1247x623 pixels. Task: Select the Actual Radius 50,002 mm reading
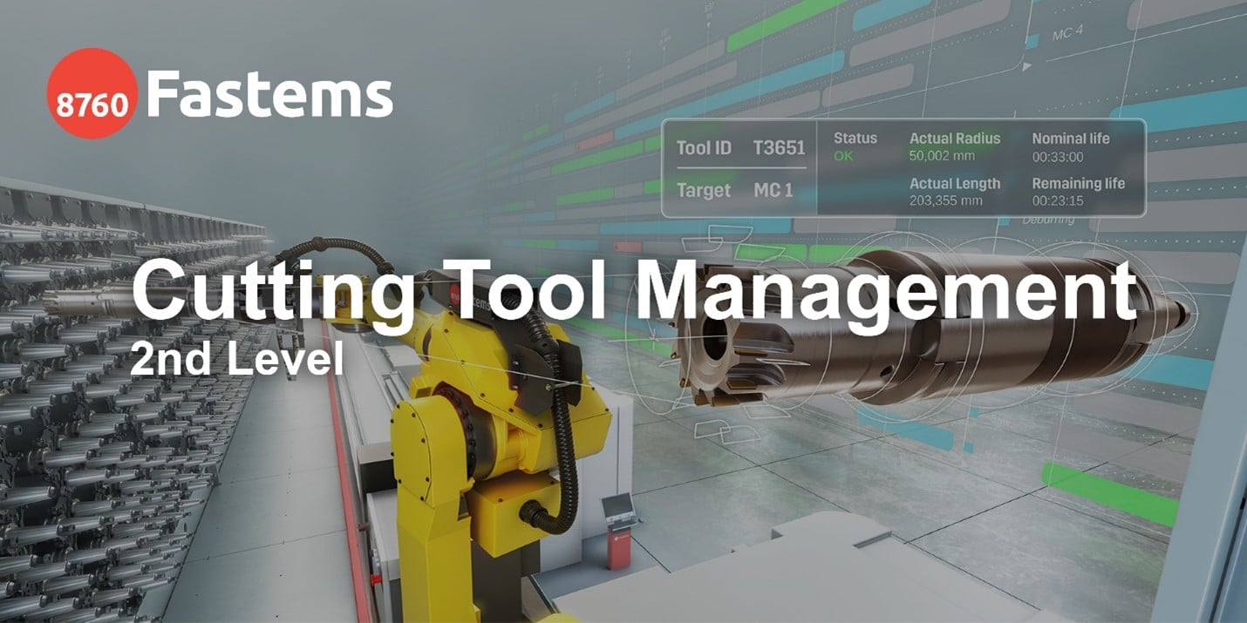point(942,156)
